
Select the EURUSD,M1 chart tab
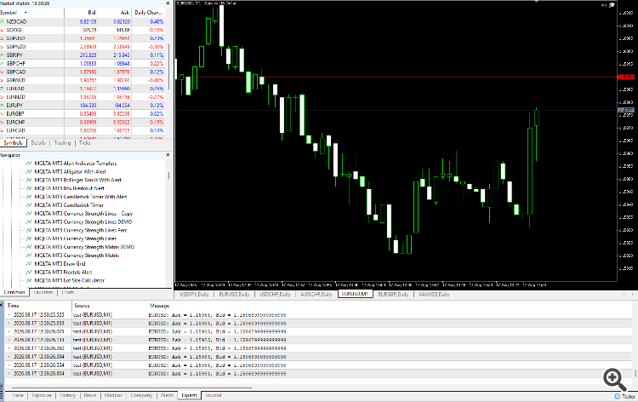point(356,294)
